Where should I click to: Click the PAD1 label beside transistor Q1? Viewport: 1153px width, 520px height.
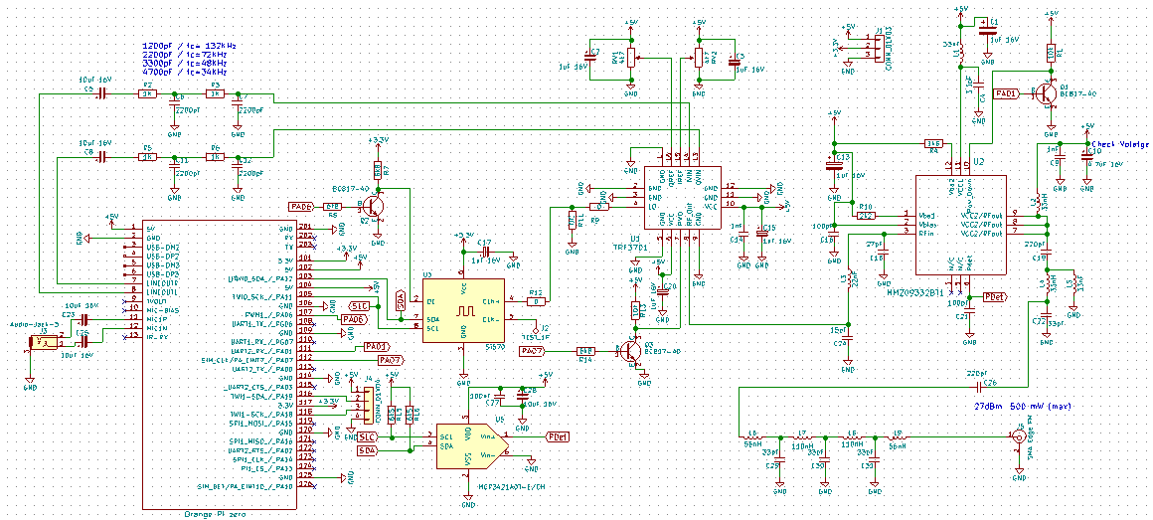coord(1006,93)
